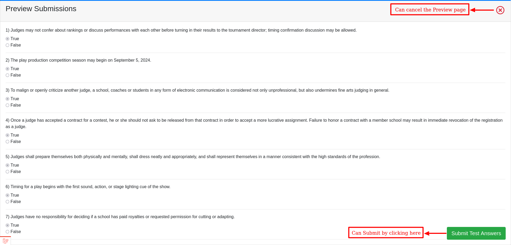The image size is (511, 245).
Task: Click the question 7 text about royalties
Action: [x=120, y=217]
